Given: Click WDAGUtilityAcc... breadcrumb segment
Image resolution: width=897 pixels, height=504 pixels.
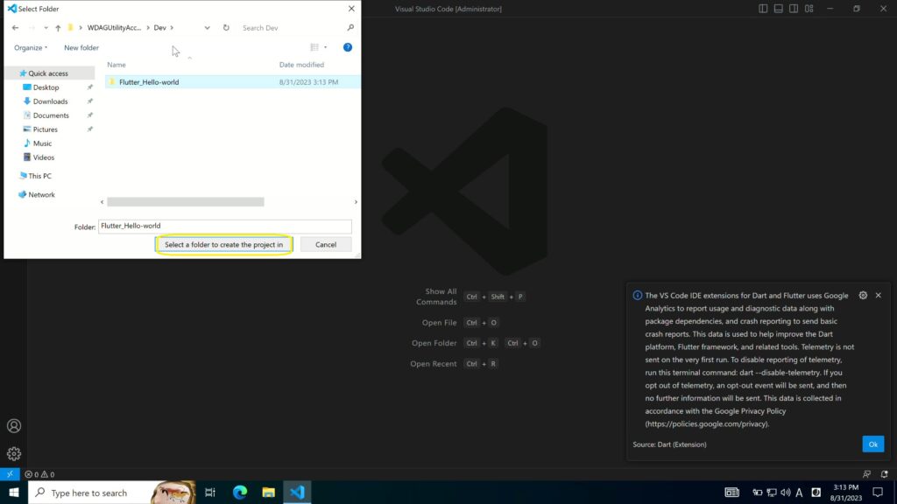Looking at the screenshot, I should click(114, 27).
